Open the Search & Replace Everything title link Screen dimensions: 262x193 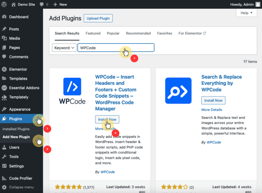pos(222,83)
